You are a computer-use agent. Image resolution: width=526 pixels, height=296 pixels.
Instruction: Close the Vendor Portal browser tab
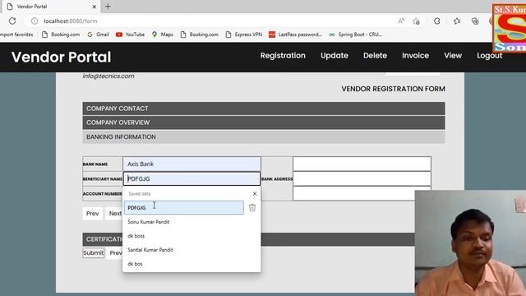pyautogui.click(x=95, y=7)
